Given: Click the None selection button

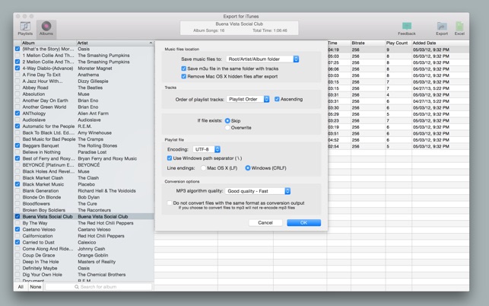Looking at the screenshot, I should coord(36,287).
